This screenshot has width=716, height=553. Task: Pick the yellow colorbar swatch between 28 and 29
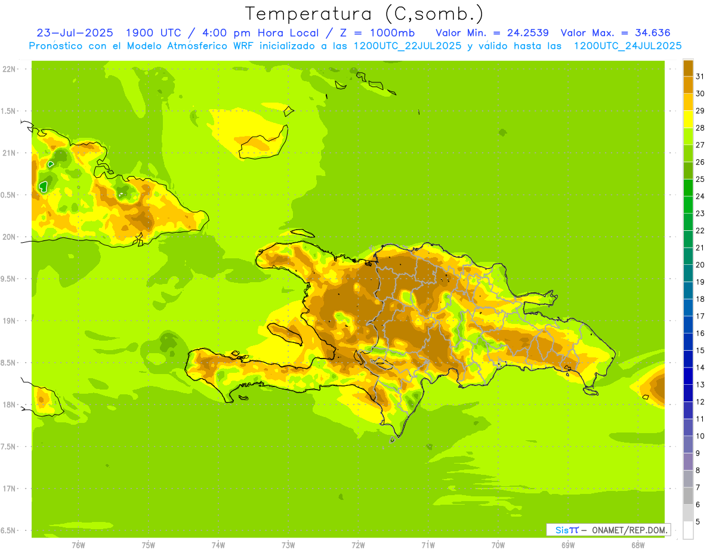pos(688,119)
